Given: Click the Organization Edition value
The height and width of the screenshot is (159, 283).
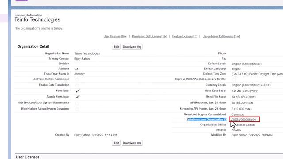Looking at the screenshot, I should point(243,125).
